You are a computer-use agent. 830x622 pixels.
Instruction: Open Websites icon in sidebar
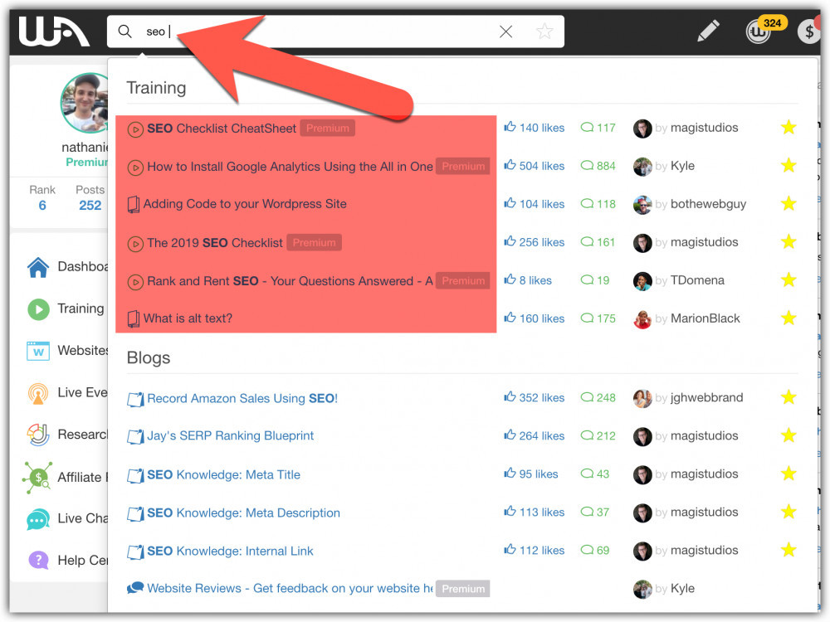(38, 351)
